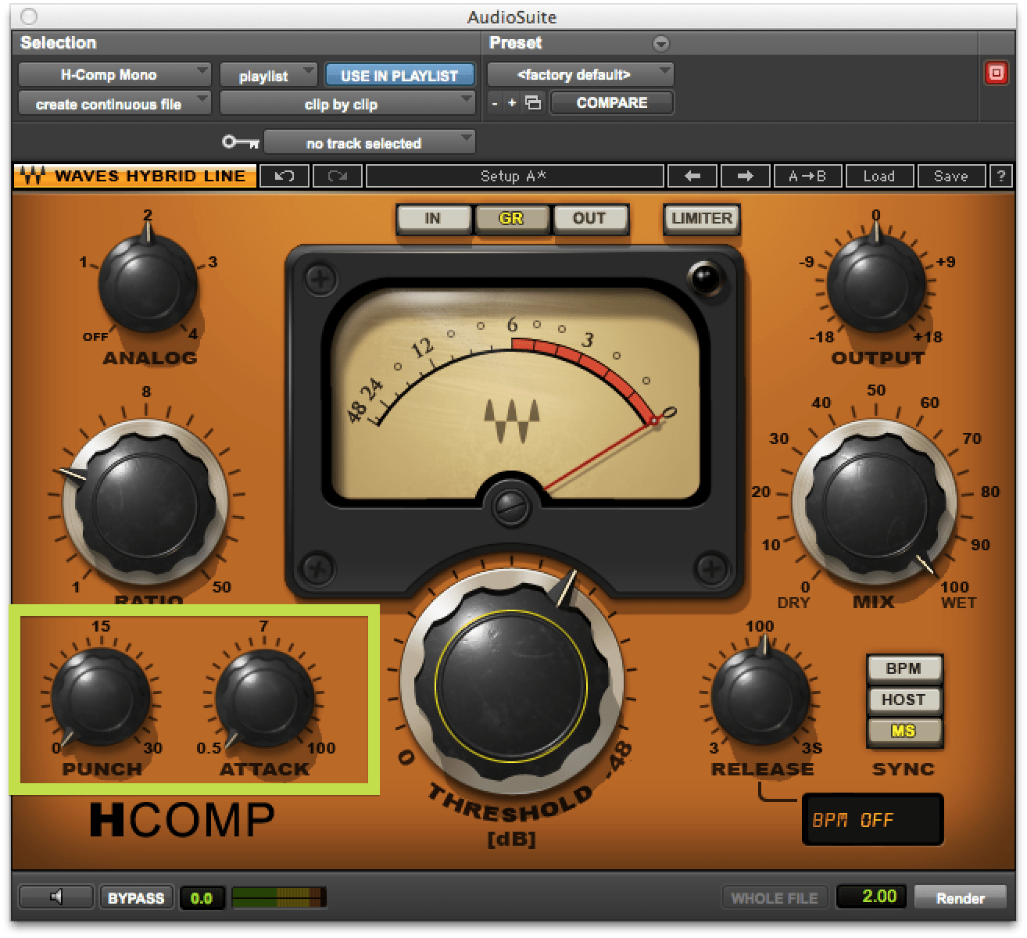
Task: Go to next preset with right arrow
Action: [x=745, y=176]
